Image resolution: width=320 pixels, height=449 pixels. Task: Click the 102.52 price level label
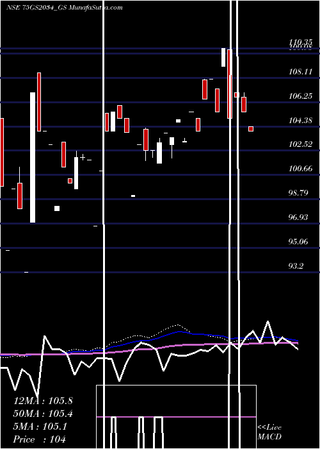(x=301, y=144)
